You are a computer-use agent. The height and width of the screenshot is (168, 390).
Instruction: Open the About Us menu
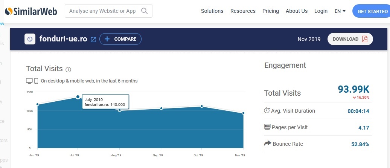coord(297,11)
